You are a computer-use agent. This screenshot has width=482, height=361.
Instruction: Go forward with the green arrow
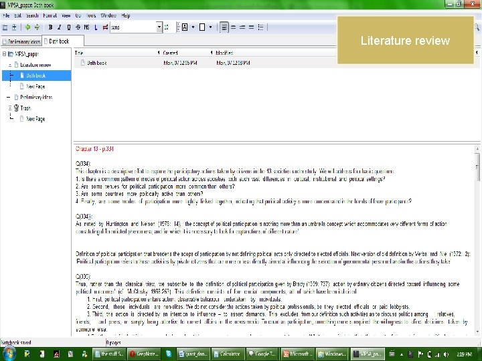point(37,27)
